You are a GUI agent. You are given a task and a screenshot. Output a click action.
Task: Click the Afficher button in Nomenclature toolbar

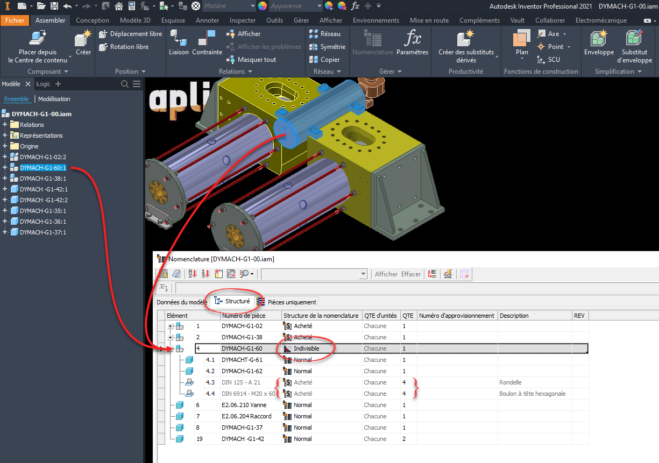coord(386,274)
